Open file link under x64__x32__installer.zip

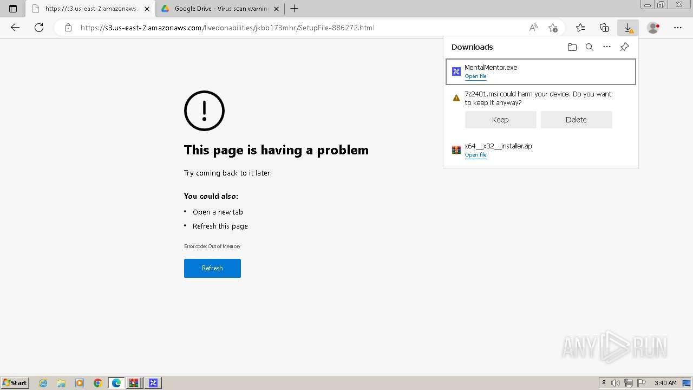point(475,155)
